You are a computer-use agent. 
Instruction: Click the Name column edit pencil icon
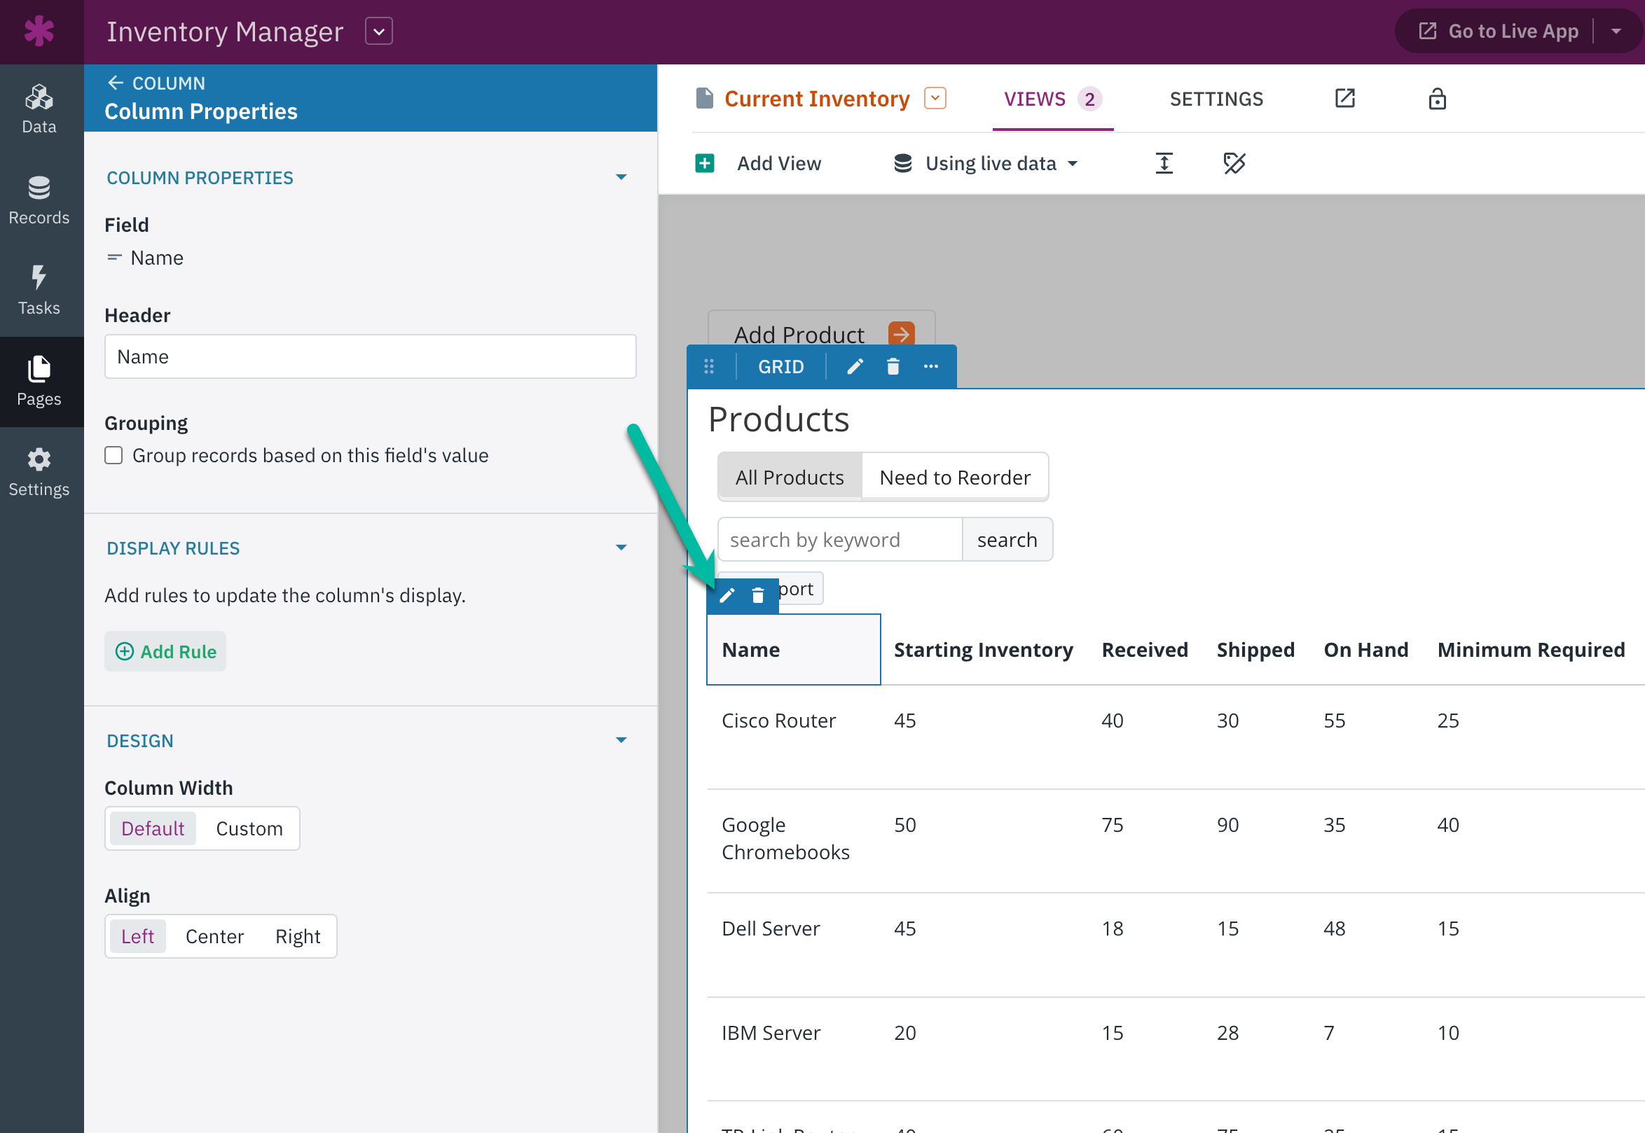click(x=727, y=596)
